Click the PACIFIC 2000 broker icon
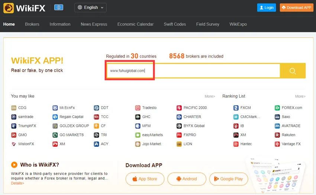The width and height of the screenshot is (316, 195). pyautogui.click(x=179, y=108)
